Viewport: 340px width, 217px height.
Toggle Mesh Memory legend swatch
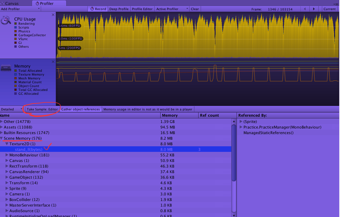16,78
